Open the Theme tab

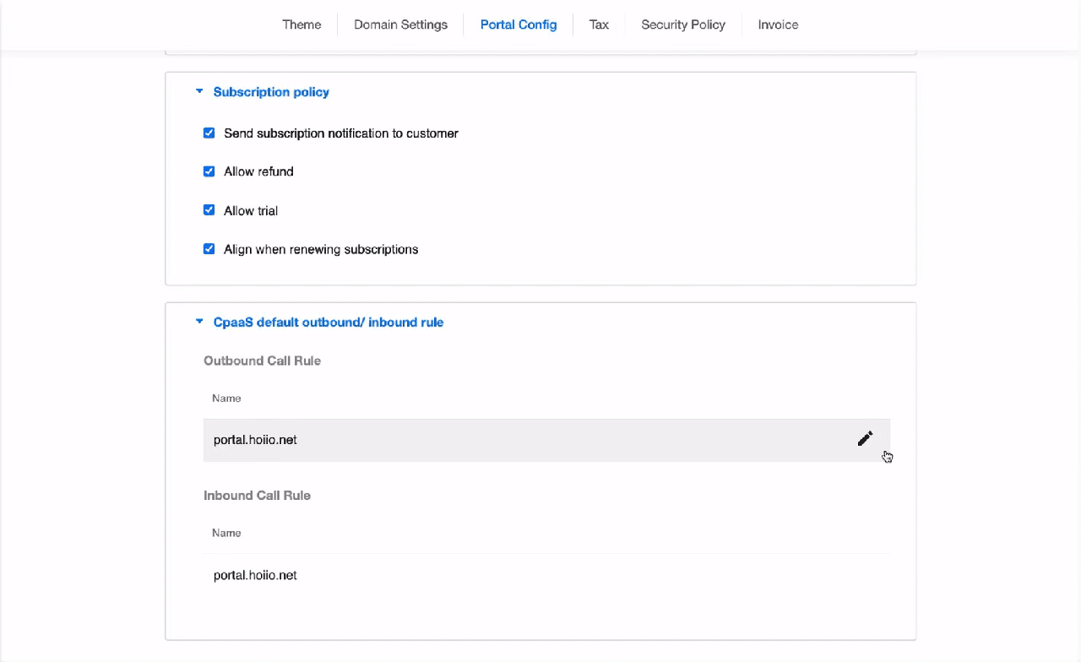point(301,24)
